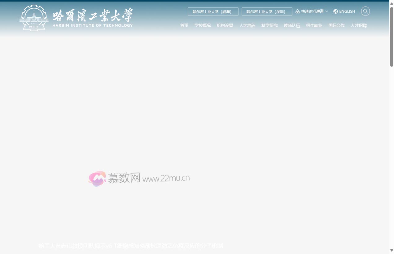Image resolution: width=394 pixels, height=254 pixels.
Task: Select the 首页 menu item
Action: (184, 25)
